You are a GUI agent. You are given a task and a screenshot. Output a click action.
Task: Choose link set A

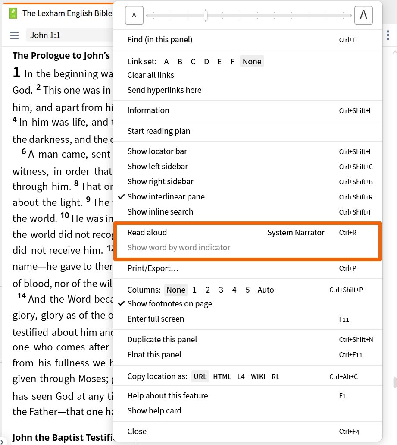point(166,62)
